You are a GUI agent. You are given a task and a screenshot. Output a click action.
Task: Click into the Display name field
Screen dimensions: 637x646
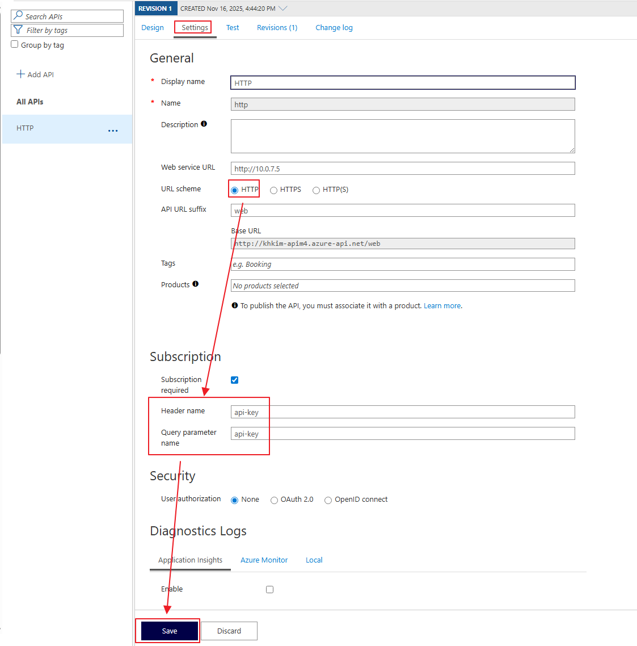point(403,82)
